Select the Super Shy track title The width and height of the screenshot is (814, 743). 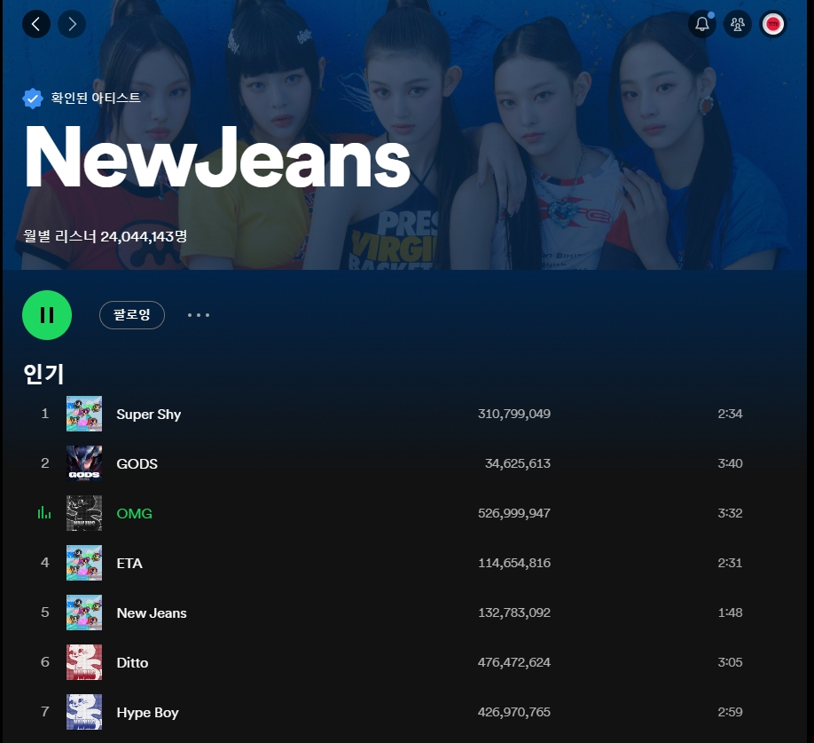pos(148,414)
